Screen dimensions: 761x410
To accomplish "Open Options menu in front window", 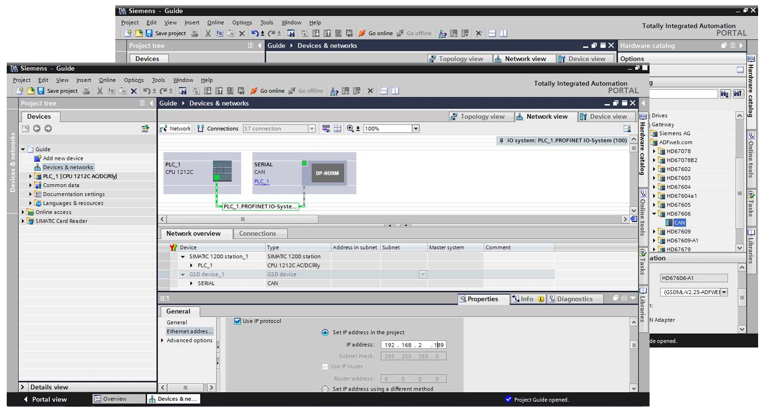I will pyautogui.click(x=134, y=80).
